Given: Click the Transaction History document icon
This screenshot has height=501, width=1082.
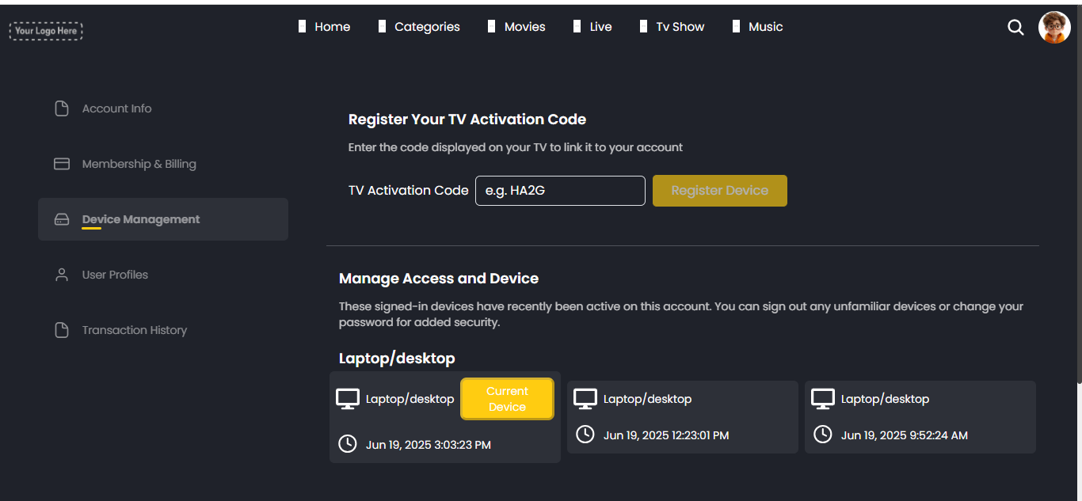Looking at the screenshot, I should 62,330.
